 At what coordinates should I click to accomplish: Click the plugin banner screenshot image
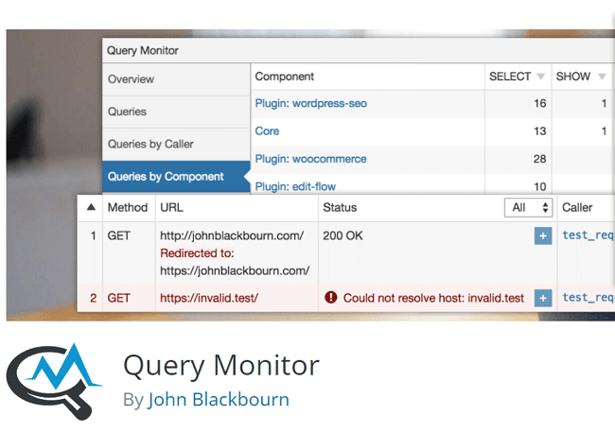[x=310, y=175]
